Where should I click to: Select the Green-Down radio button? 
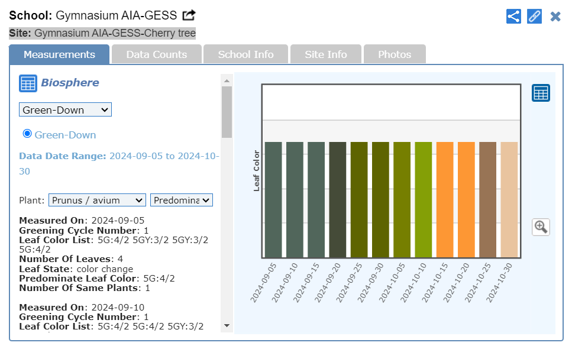pyautogui.click(x=27, y=134)
